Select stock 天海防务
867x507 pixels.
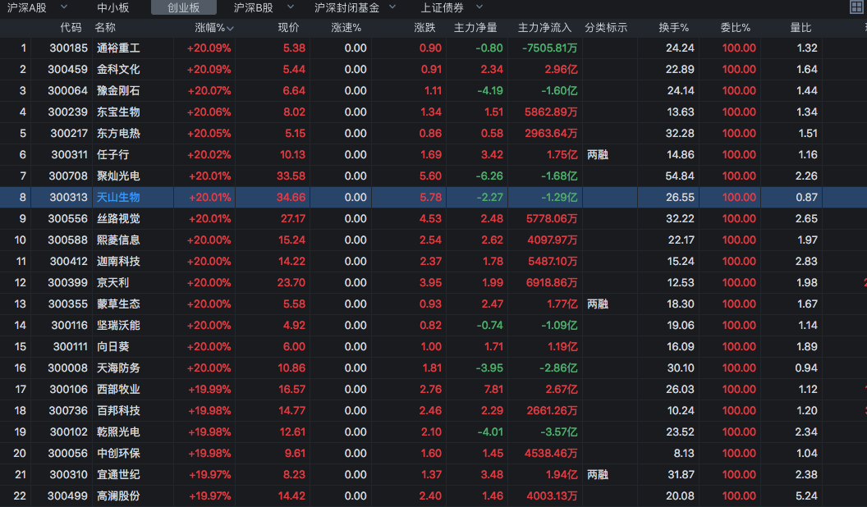tap(118, 368)
